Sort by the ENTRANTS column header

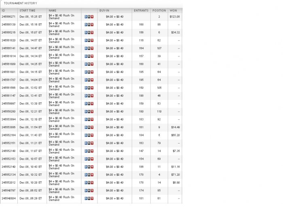[141, 10]
